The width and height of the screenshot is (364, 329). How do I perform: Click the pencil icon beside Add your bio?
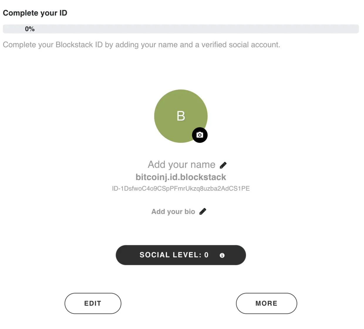pyautogui.click(x=203, y=211)
